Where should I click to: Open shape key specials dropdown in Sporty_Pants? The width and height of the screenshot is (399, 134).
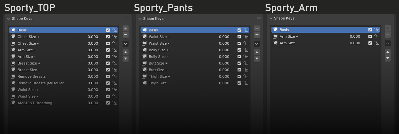click(x=257, y=44)
